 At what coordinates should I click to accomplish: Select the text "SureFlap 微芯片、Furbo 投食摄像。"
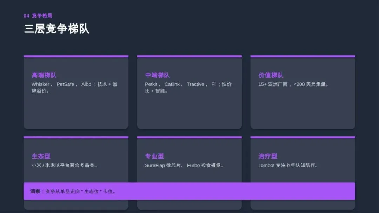[x=185, y=165]
